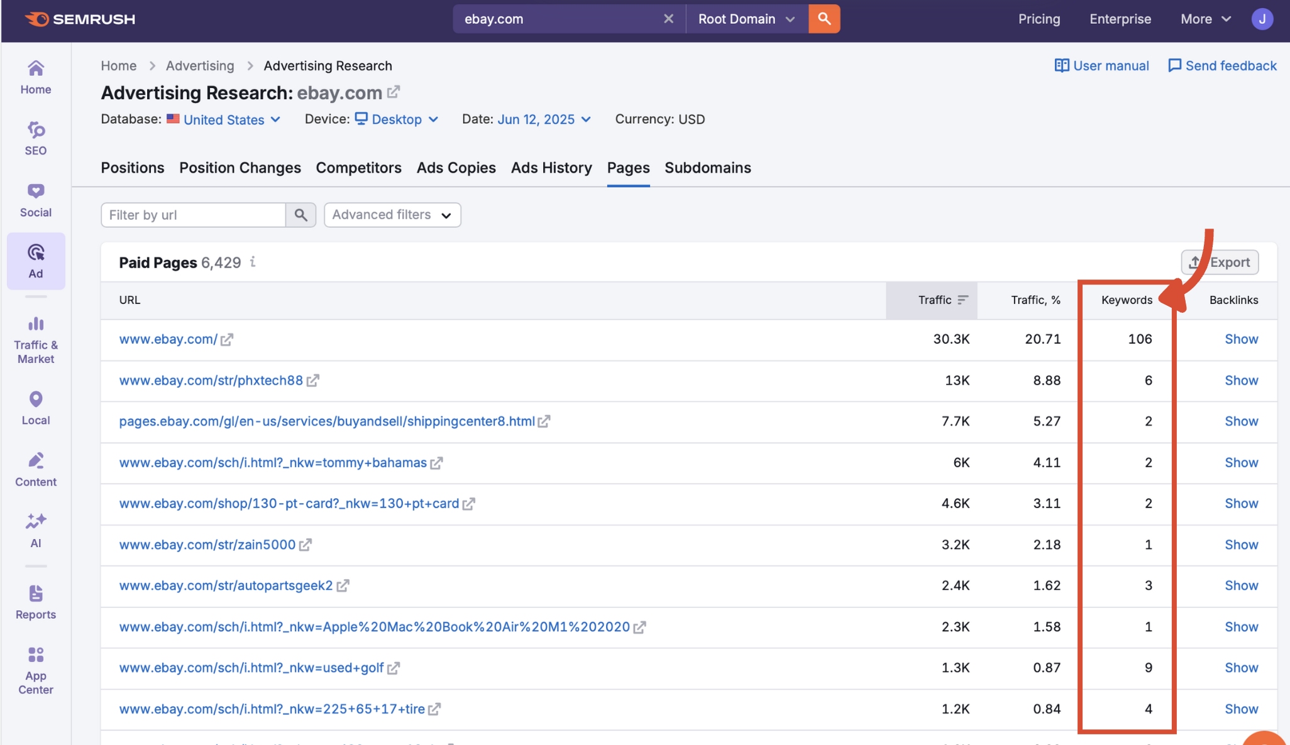Sort the table by the Traffic column
The width and height of the screenshot is (1290, 745).
(962, 300)
